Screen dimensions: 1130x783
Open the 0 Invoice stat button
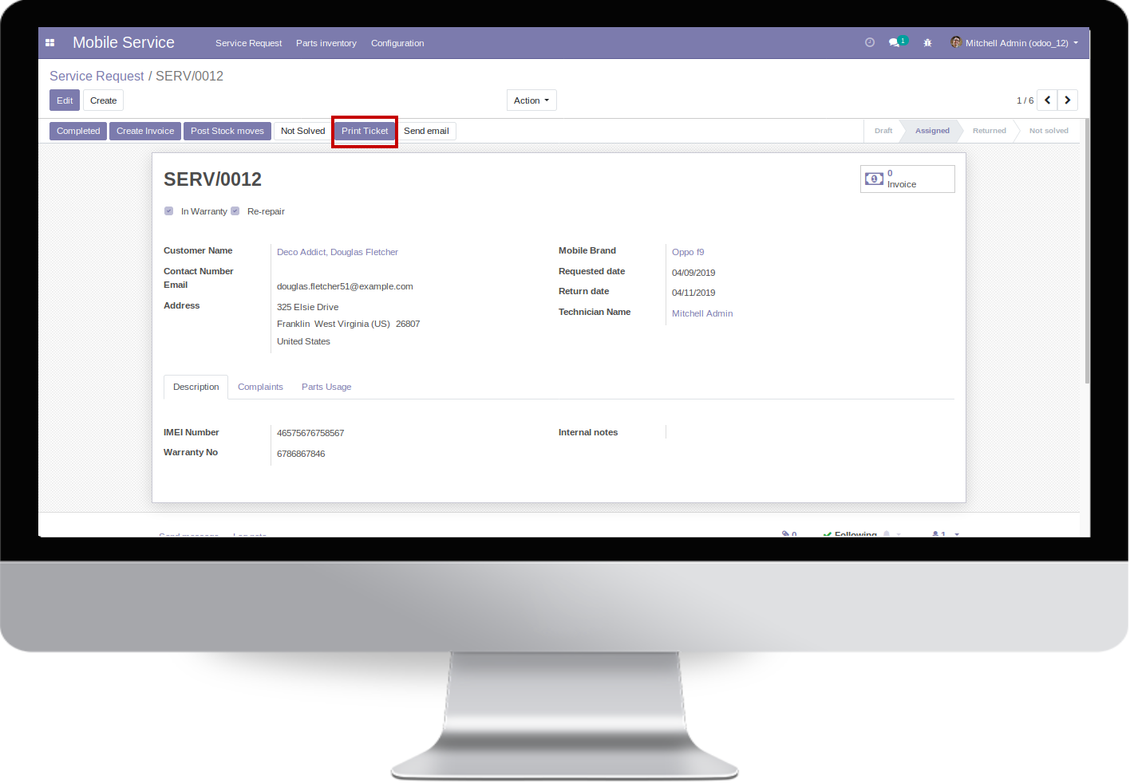click(907, 179)
